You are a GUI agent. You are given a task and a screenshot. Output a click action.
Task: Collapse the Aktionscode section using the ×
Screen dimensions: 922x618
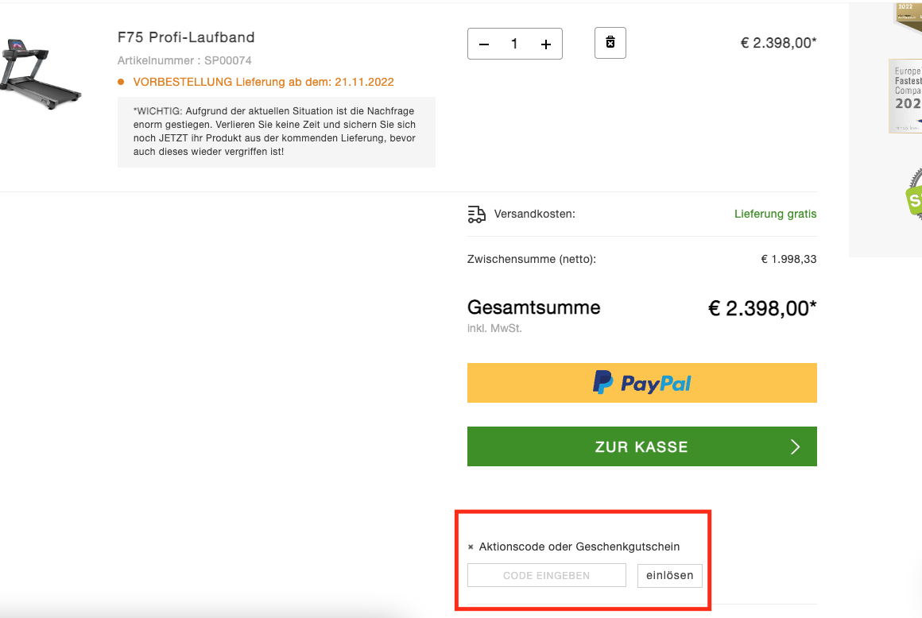pos(471,547)
